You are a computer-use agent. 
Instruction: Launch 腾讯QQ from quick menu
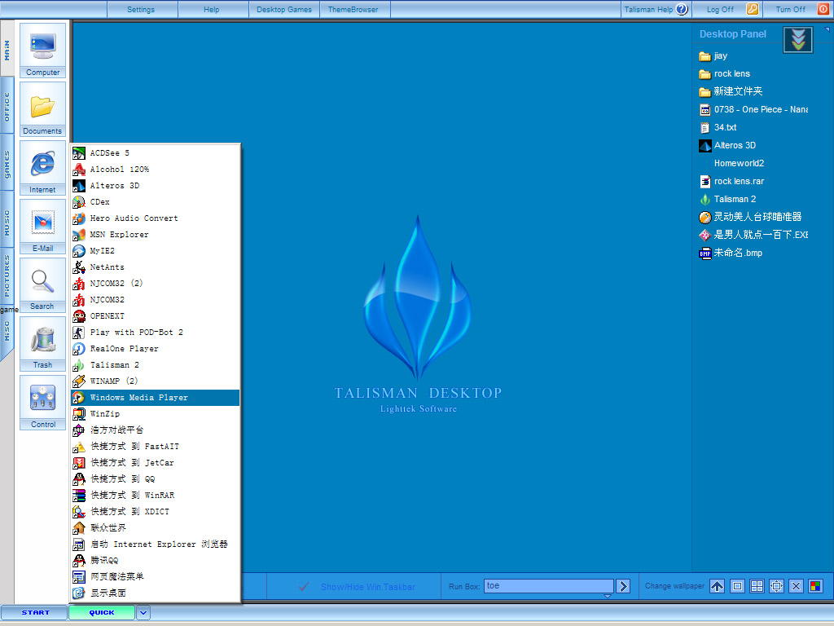156,561
